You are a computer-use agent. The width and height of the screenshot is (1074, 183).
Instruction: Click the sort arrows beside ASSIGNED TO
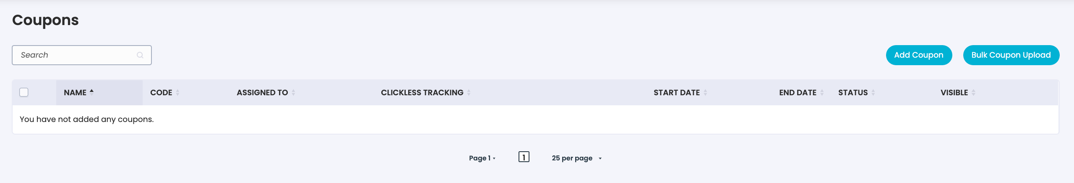(293, 92)
